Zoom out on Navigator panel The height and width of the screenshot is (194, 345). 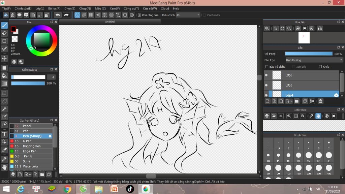click(289, 28)
